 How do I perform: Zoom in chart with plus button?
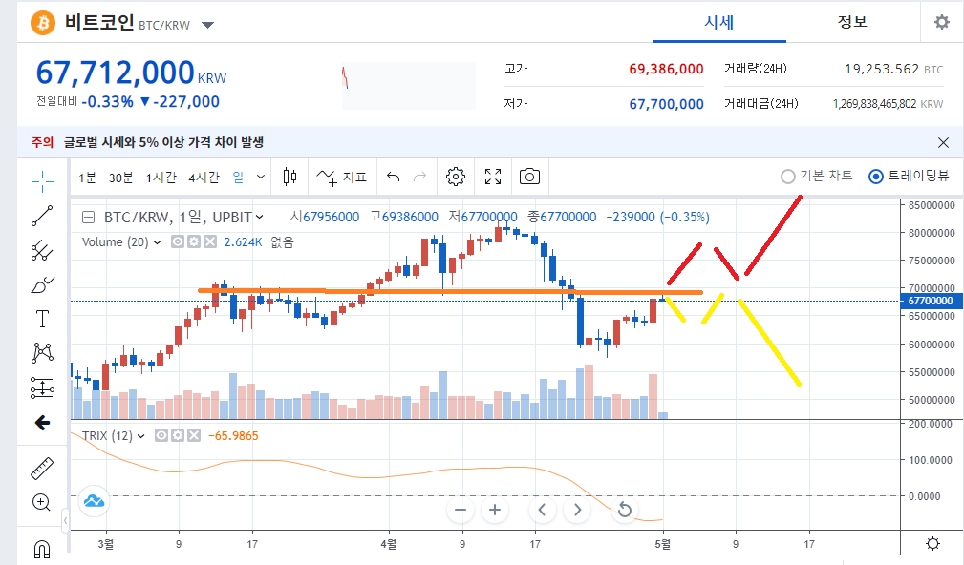494,510
